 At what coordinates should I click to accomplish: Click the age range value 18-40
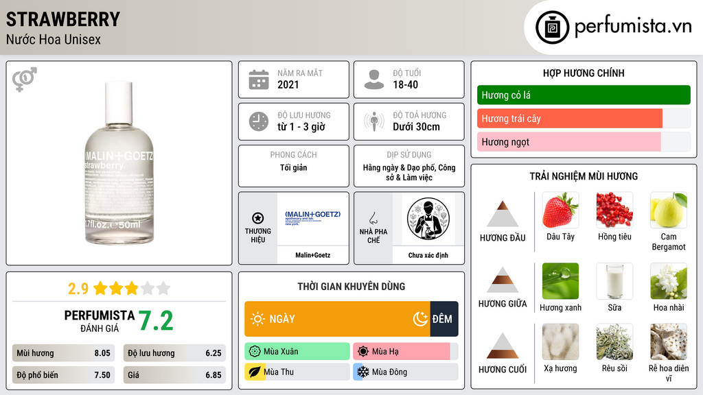(x=405, y=84)
